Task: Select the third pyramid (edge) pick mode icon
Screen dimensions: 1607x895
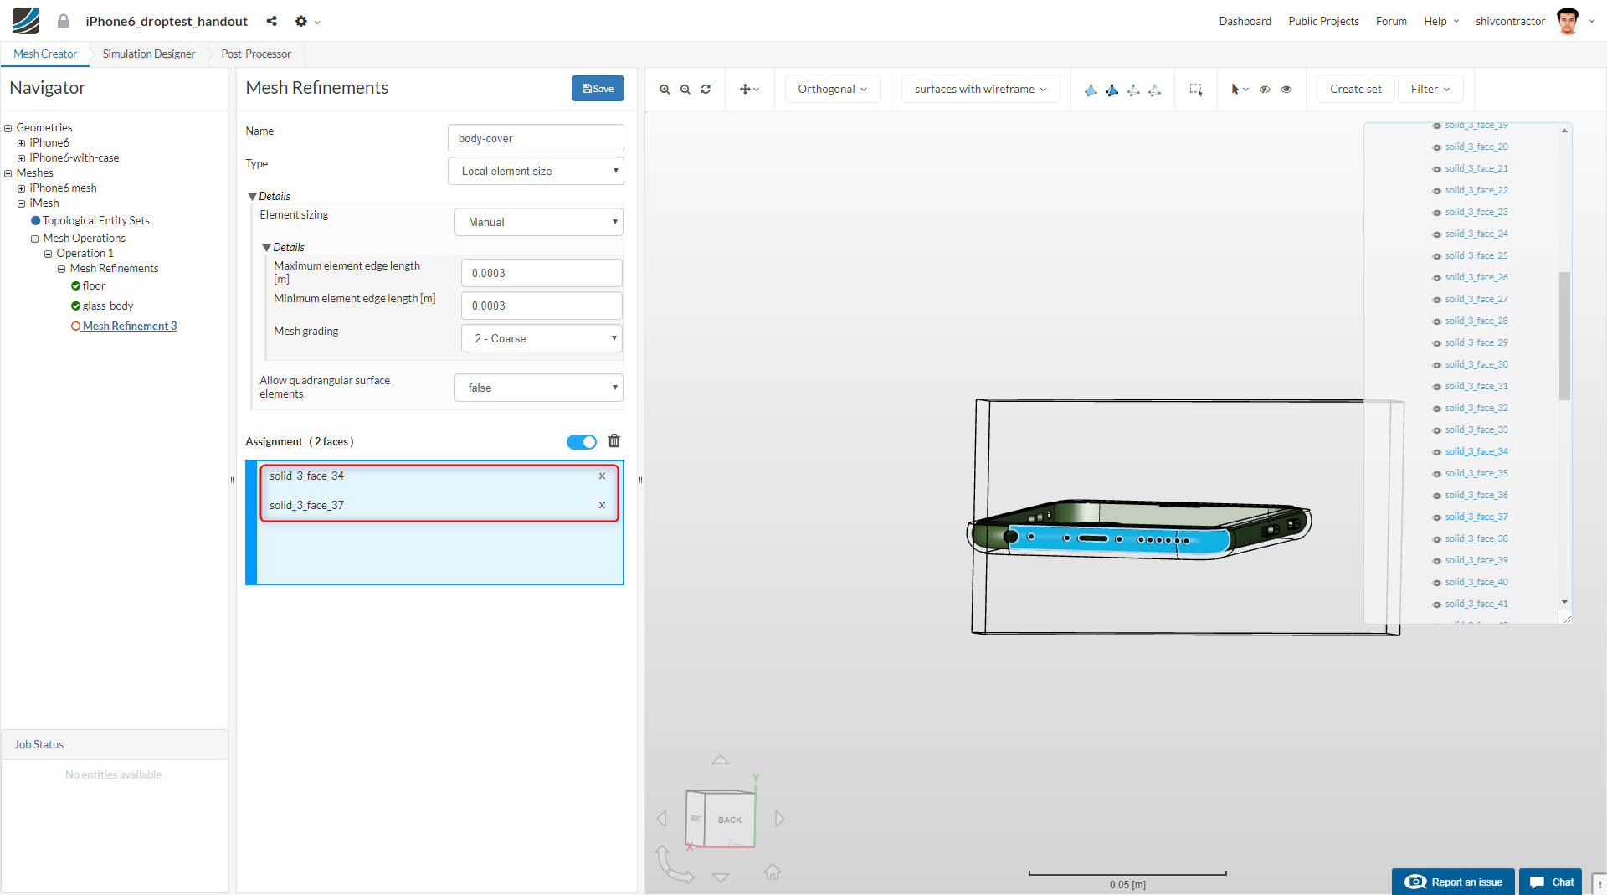Action: tap(1133, 90)
